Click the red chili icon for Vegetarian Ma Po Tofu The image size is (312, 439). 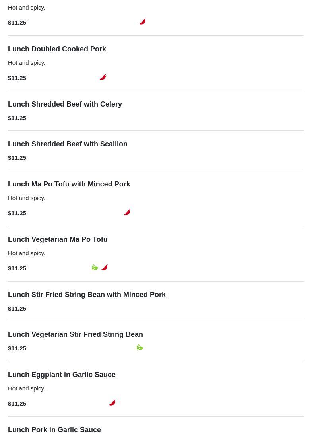(105, 268)
